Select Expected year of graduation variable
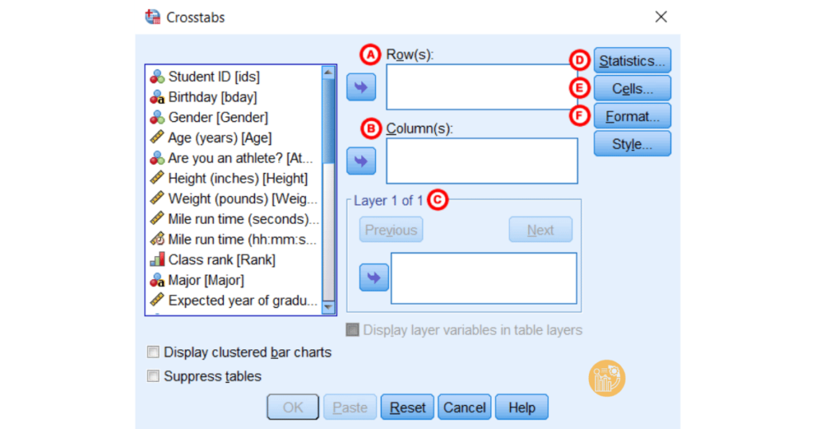This screenshot has height=429, width=816. (242, 300)
